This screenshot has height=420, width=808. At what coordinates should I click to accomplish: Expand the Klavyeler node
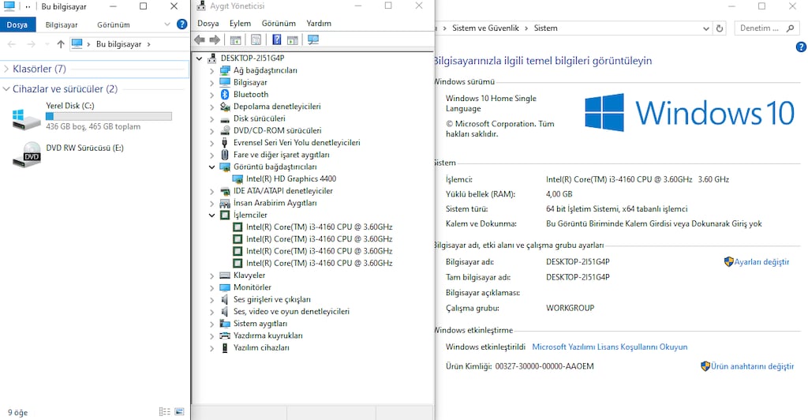pos(211,276)
